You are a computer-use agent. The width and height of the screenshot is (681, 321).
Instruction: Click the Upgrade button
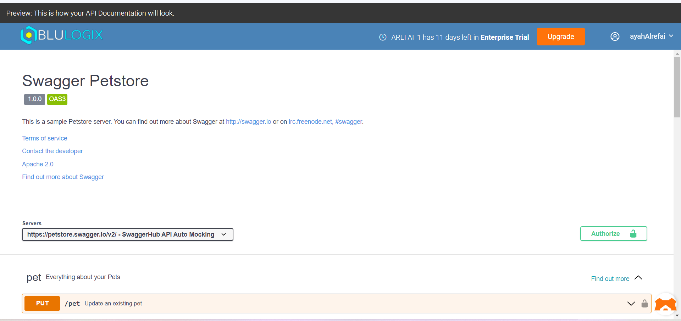pos(560,37)
